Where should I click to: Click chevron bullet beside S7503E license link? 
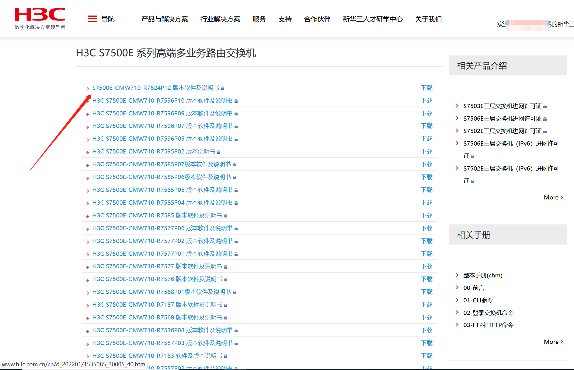457,106
